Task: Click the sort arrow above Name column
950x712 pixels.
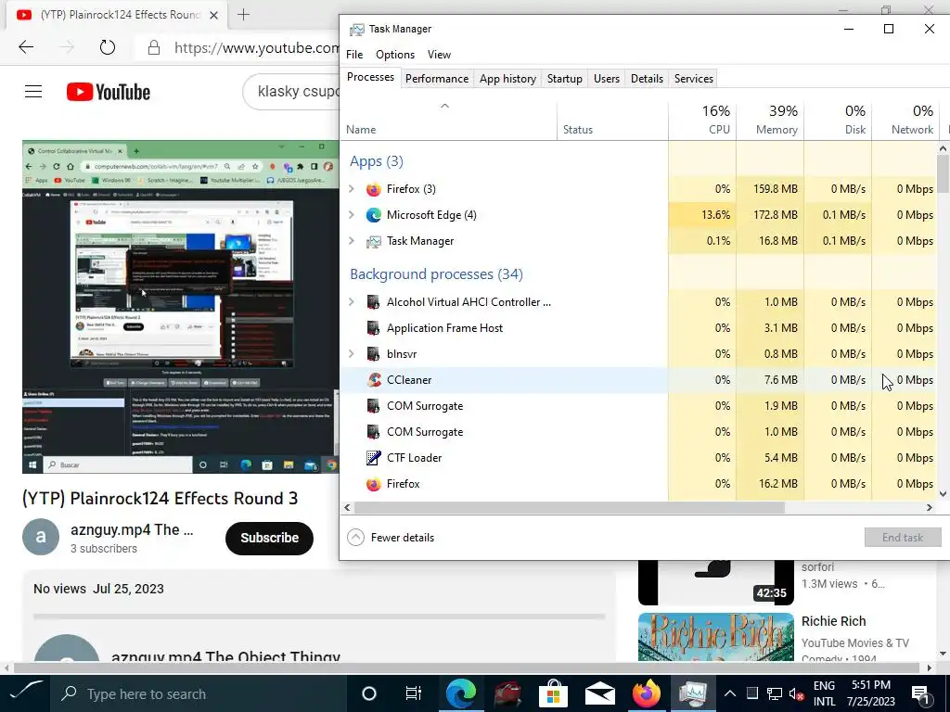Action: click(x=444, y=106)
